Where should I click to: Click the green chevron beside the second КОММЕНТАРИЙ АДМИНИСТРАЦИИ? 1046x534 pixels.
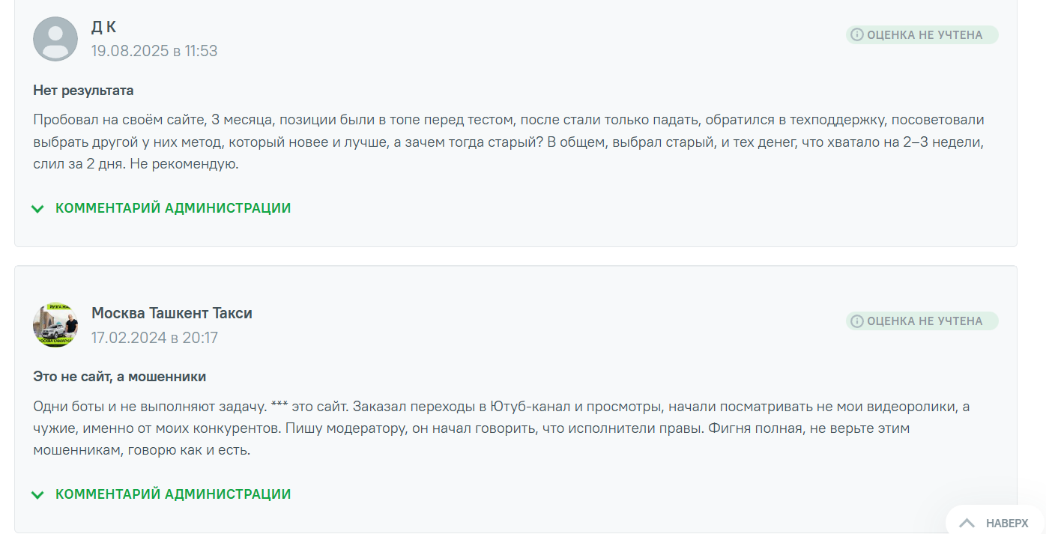(x=37, y=494)
